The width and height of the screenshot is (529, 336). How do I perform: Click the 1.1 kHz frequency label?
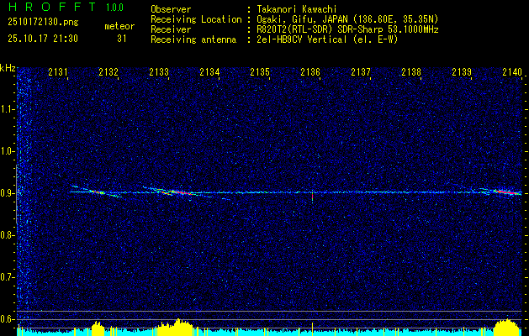tap(7, 109)
